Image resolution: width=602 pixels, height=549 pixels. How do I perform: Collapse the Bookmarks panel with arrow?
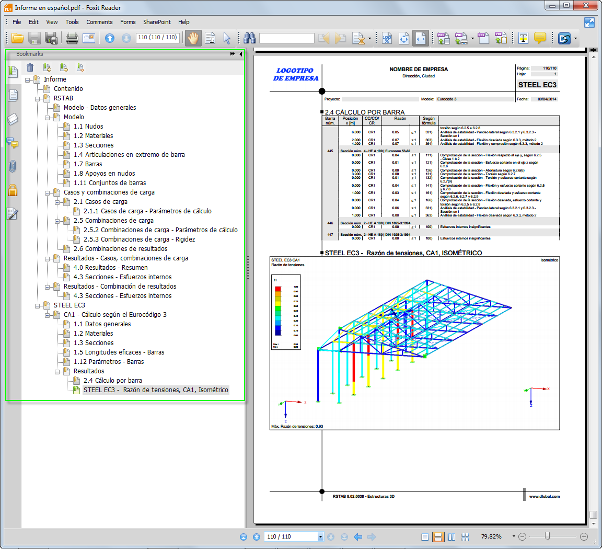[x=241, y=54]
